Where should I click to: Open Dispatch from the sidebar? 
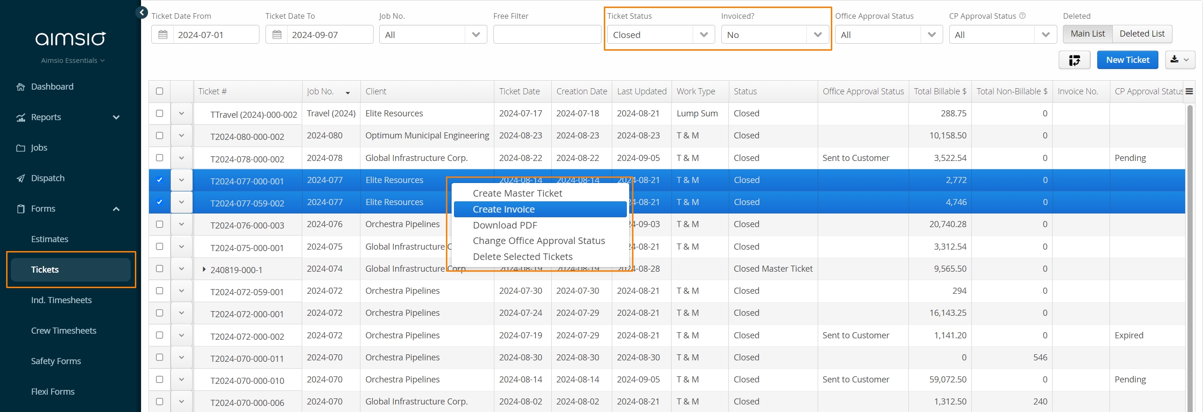click(47, 178)
